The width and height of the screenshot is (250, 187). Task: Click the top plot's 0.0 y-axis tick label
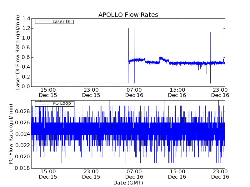pos(26,87)
